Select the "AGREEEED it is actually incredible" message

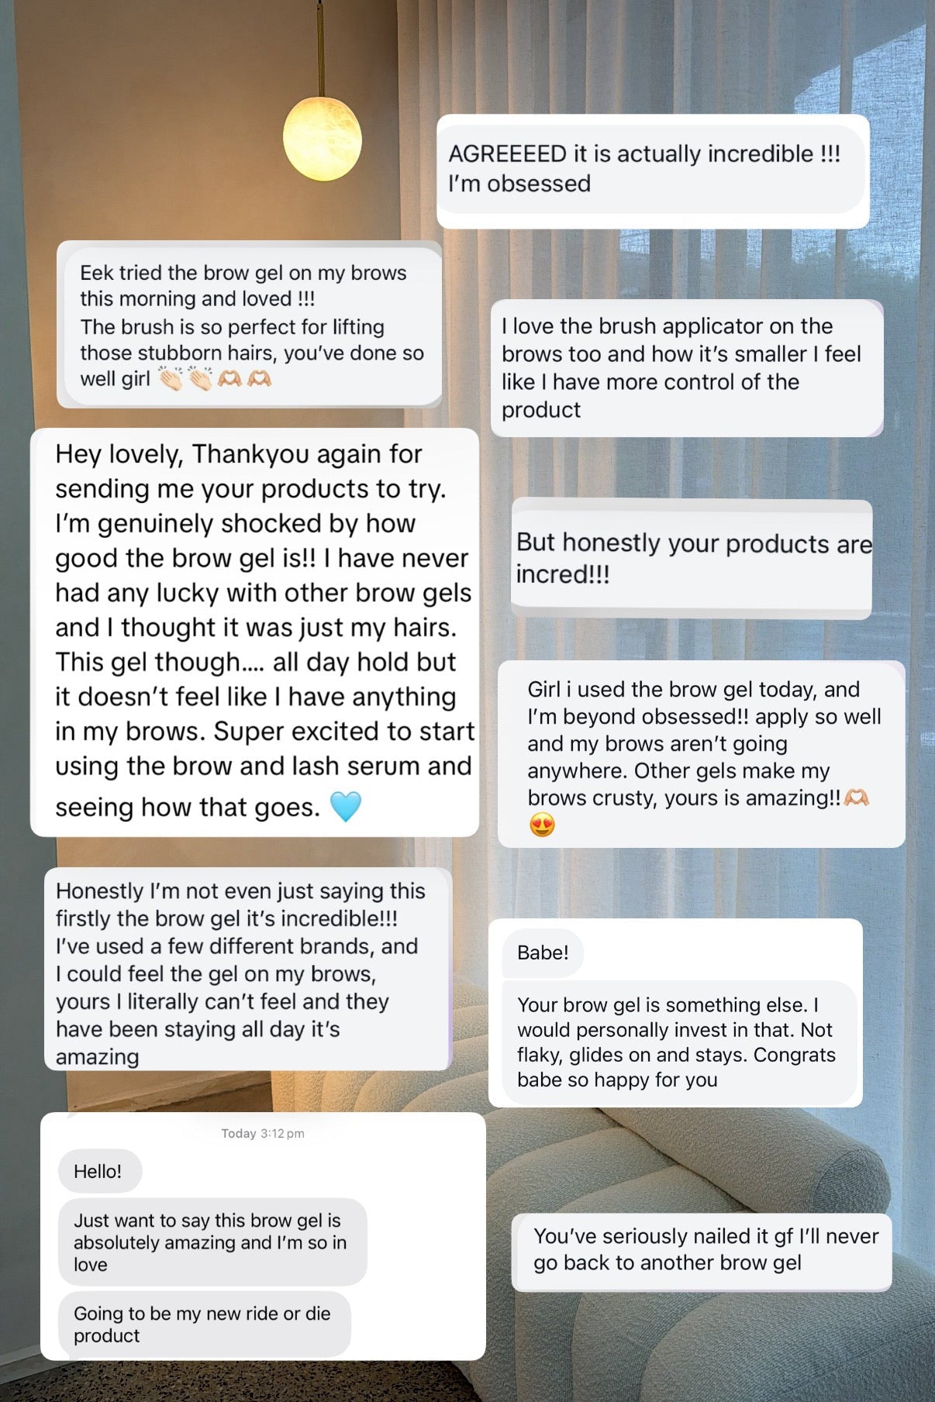(x=651, y=169)
